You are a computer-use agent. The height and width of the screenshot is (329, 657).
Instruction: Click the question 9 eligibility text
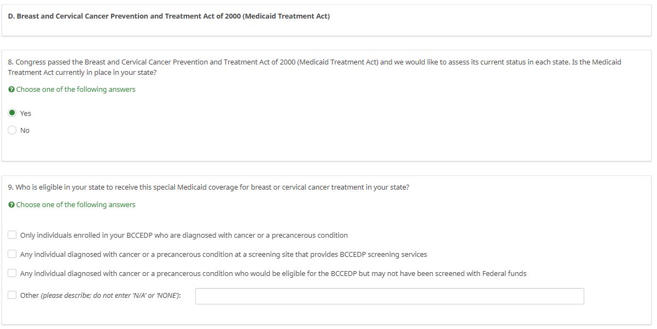click(208, 187)
